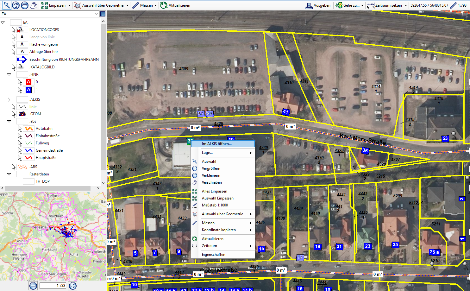Activate the zoom in tool in toolbar
Image resolution: width=470 pixels, height=291 pixels.
16,5
